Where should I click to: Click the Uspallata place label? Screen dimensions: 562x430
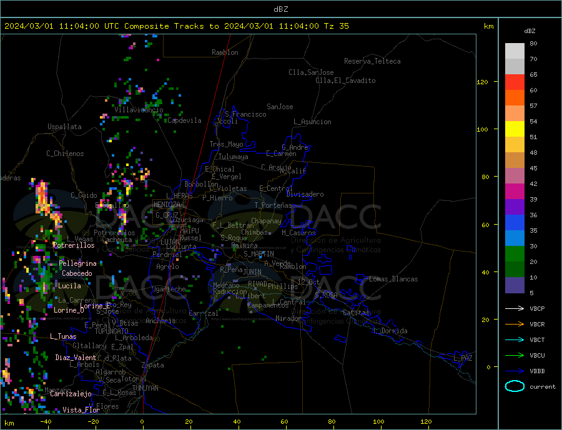coord(64,127)
